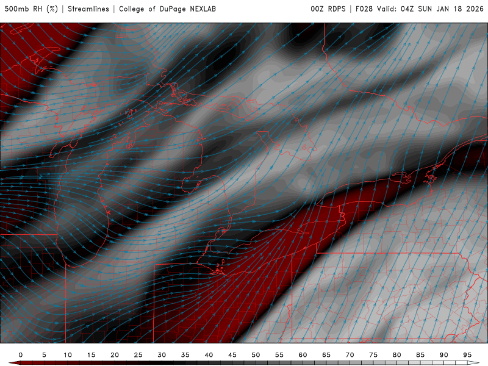This screenshot has width=488, height=366.
Task: Click the colorbar label "95"
Action: (467, 355)
